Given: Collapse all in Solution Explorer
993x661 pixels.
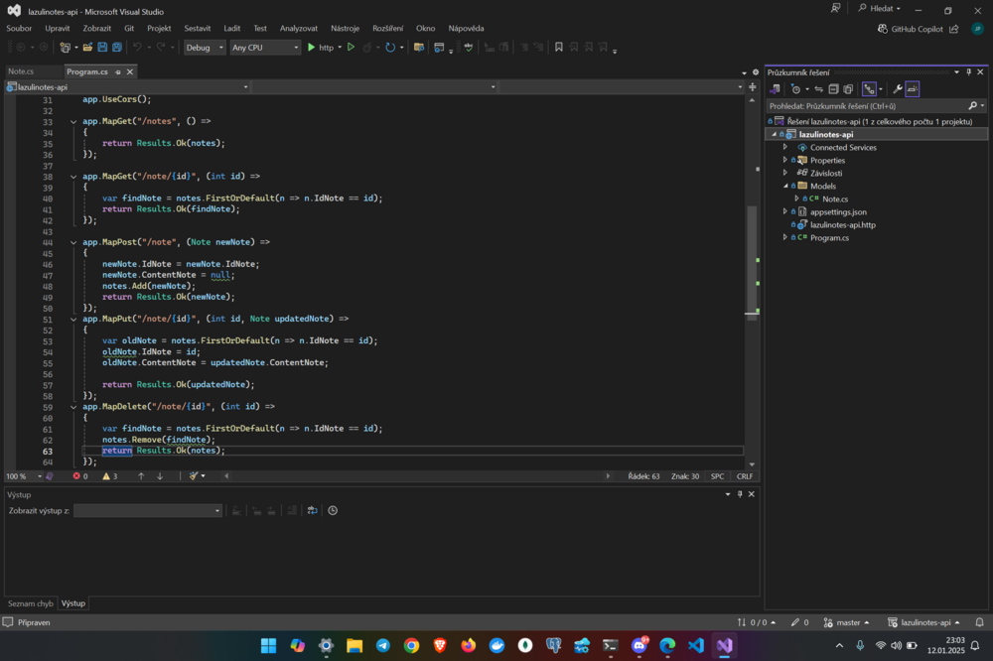Looking at the screenshot, I should (833, 89).
